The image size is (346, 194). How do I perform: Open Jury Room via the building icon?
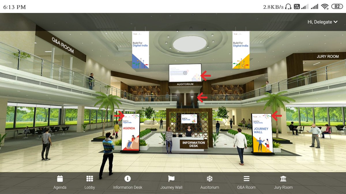point(283,178)
